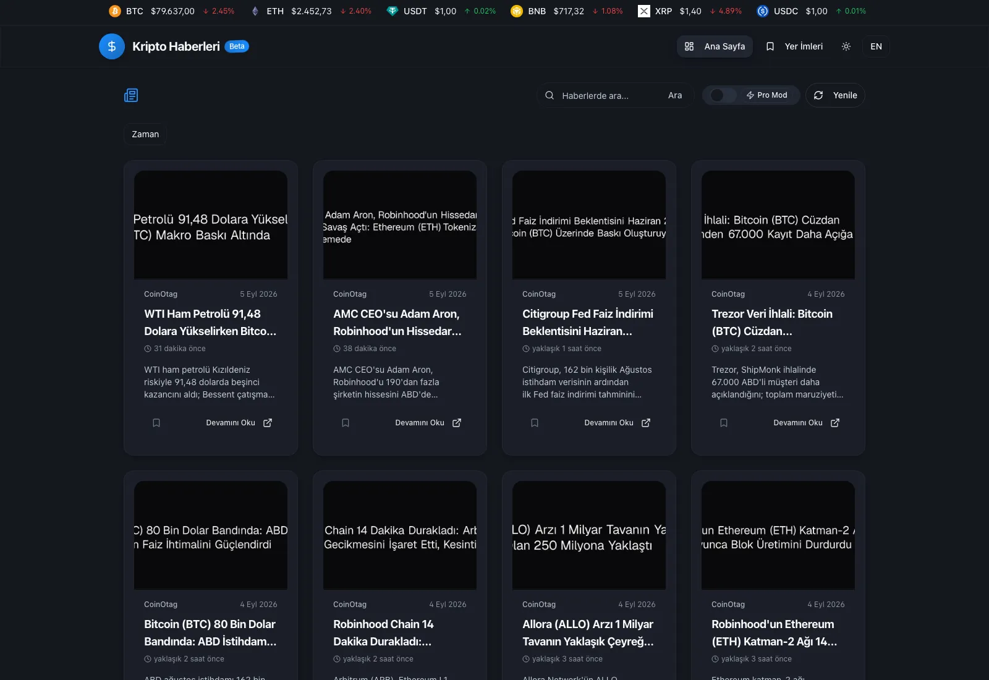Click the XRP coin icon in ticker
Viewport: 989px width, 680px height.
tap(644, 11)
